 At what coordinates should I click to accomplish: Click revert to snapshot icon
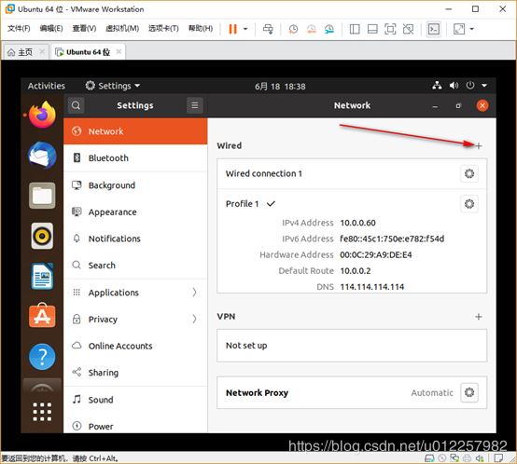pos(312,29)
